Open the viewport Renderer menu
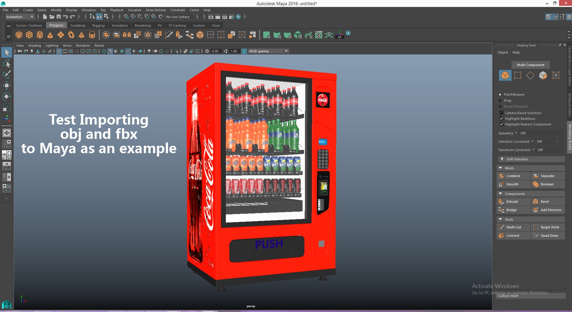The height and width of the screenshot is (312, 572). coord(83,46)
